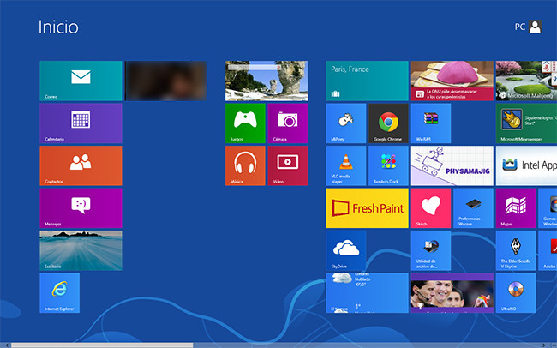This screenshot has width=557, height=348.
Task: Click the PC user account picture
Action: (x=535, y=27)
